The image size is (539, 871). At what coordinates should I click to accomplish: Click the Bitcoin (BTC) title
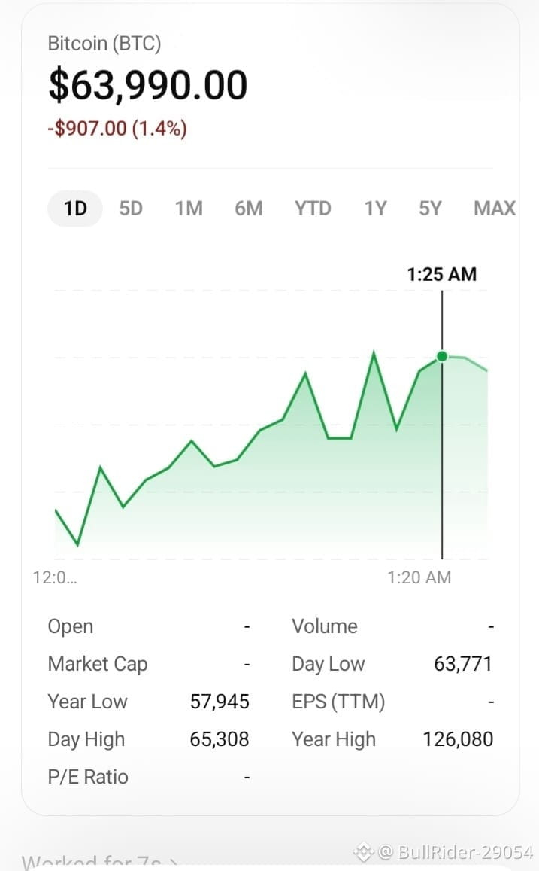coord(104,44)
